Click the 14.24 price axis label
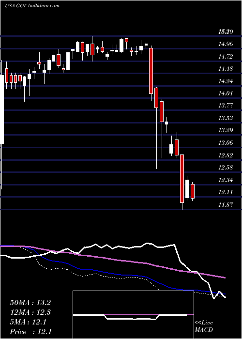242x339 pixels. (226, 81)
